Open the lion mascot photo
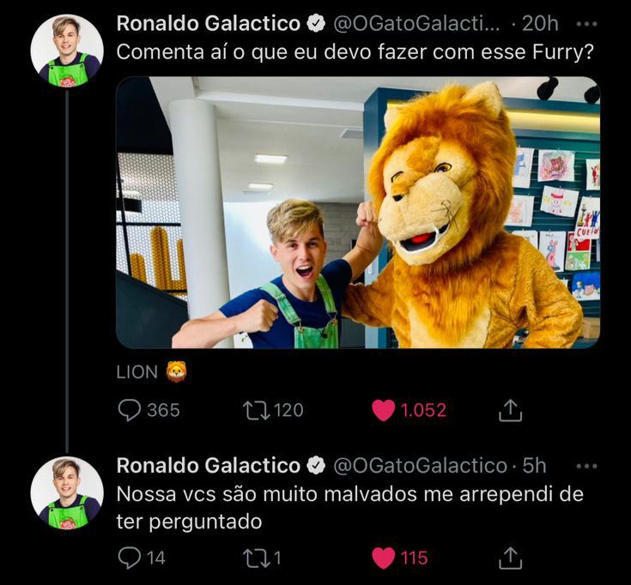Screen dimensions: 631x585 coord(358,212)
